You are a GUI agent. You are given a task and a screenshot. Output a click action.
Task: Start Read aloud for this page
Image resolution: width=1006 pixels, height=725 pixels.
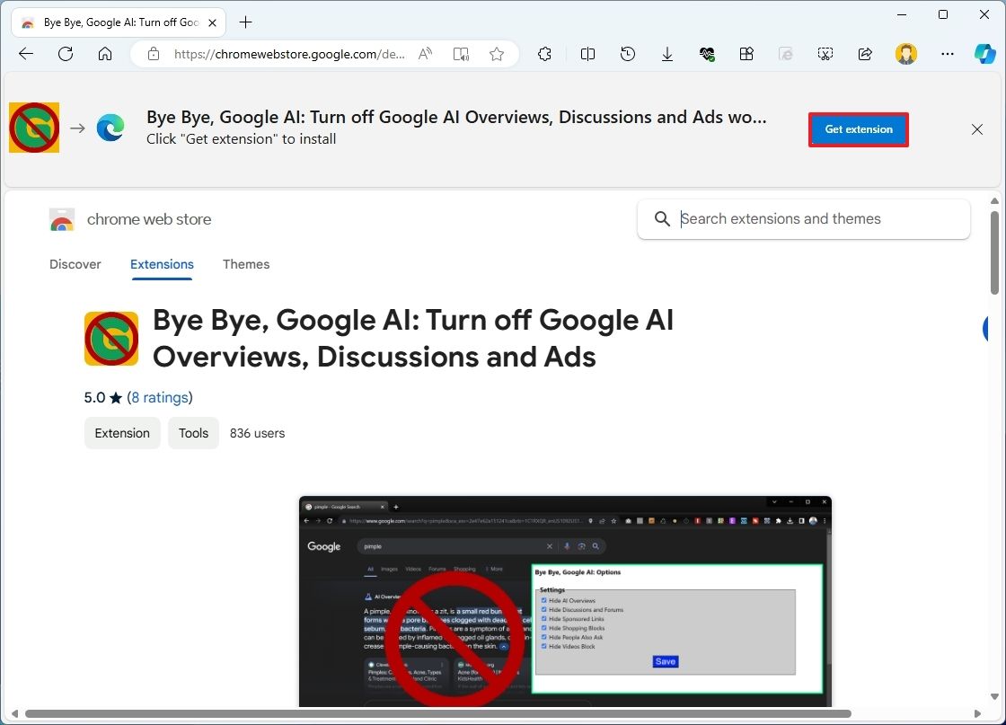pyautogui.click(x=425, y=54)
